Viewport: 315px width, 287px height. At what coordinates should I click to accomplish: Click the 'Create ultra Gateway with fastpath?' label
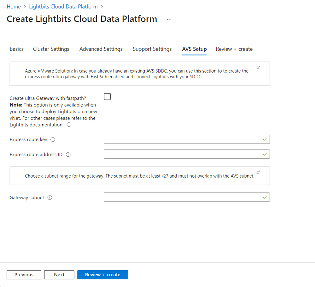click(48, 98)
